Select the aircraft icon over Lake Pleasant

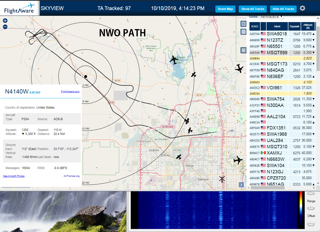174,60
